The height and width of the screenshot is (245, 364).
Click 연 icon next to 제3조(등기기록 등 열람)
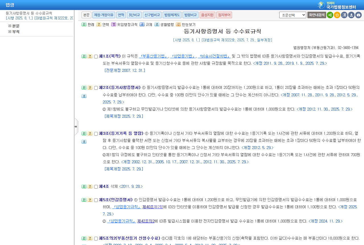[90, 133]
